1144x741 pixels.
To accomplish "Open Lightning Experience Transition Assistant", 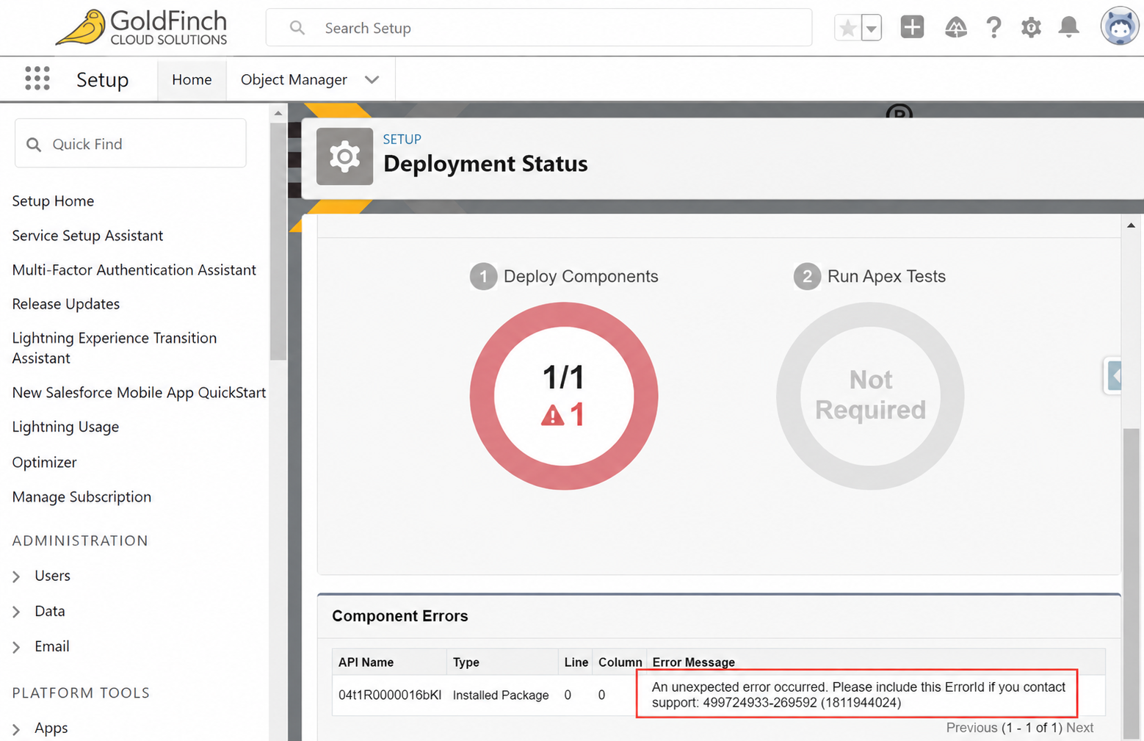I will click(115, 348).
